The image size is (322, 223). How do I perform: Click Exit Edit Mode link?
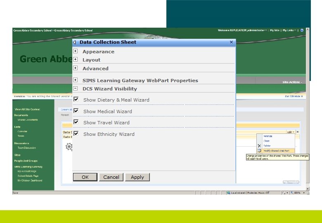click(294, 96)
